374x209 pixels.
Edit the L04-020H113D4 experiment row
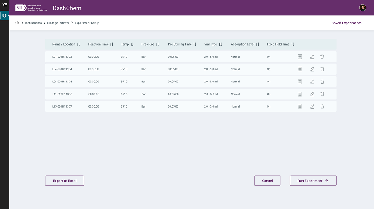[312, 69]
